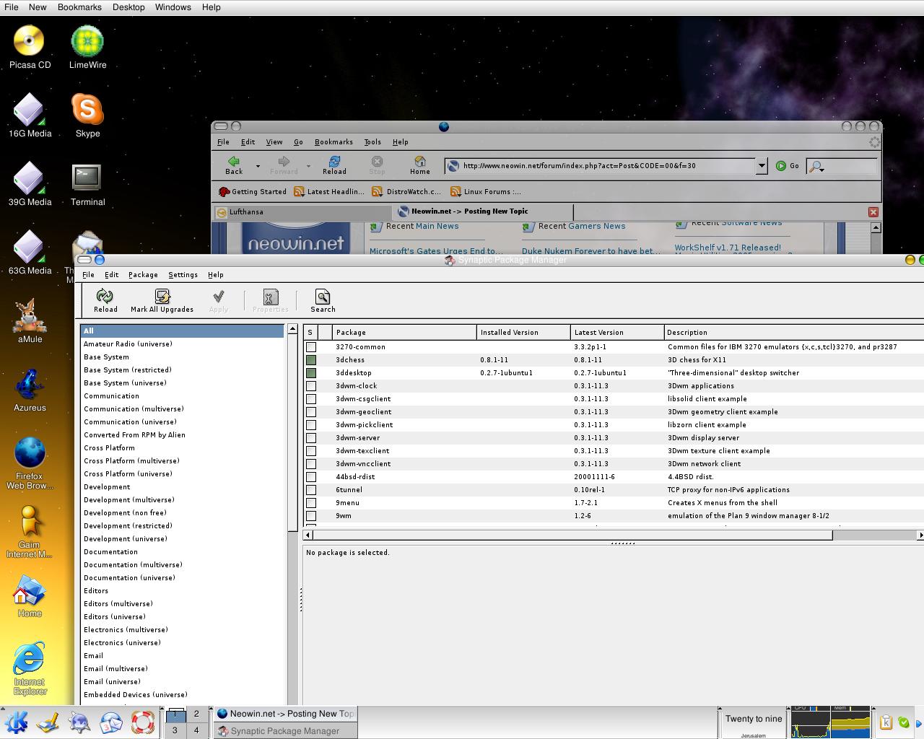Open the Search tool in Synaptic
Viewport: 924px width, 739px height.
click(322, 299)
